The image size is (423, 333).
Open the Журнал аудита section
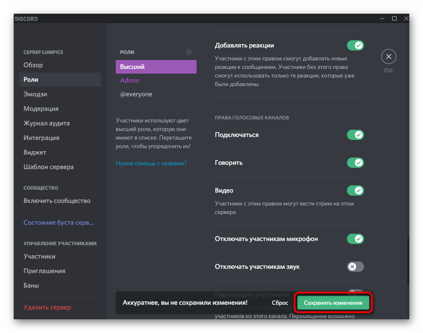click(x=47, y=123)
